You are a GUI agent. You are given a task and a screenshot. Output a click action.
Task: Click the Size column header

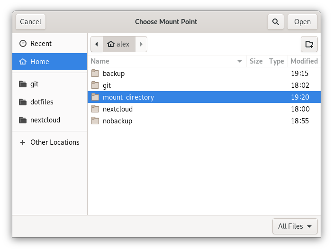[256, 61]
